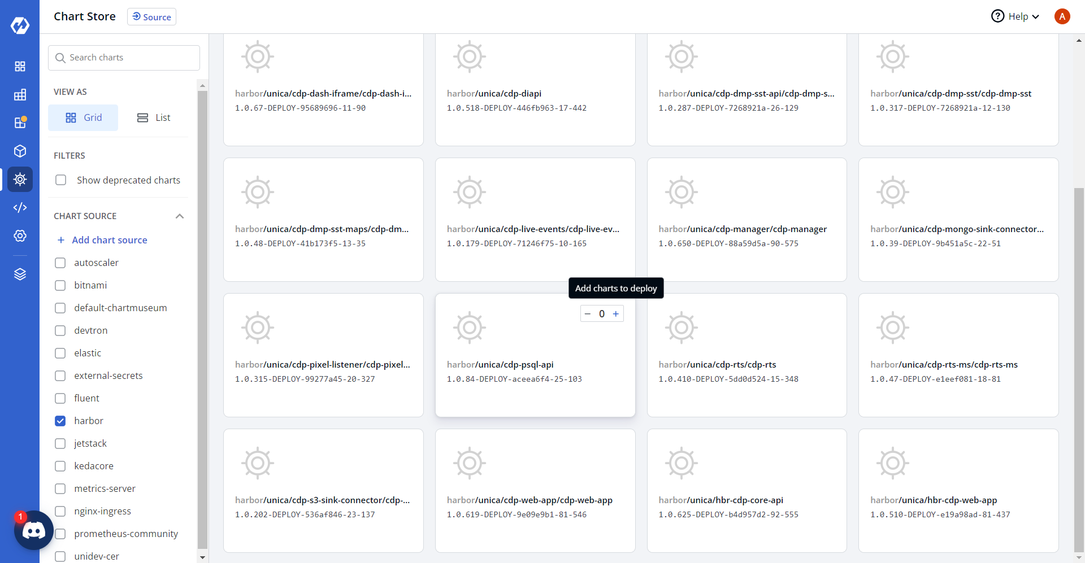Open the Discord chat bubble
1085x563 pixels.
click(34, 530)
